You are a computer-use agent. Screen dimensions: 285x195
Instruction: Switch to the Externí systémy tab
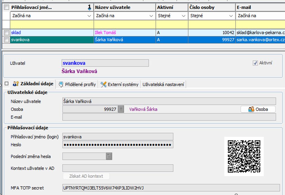tap(120, 84)
